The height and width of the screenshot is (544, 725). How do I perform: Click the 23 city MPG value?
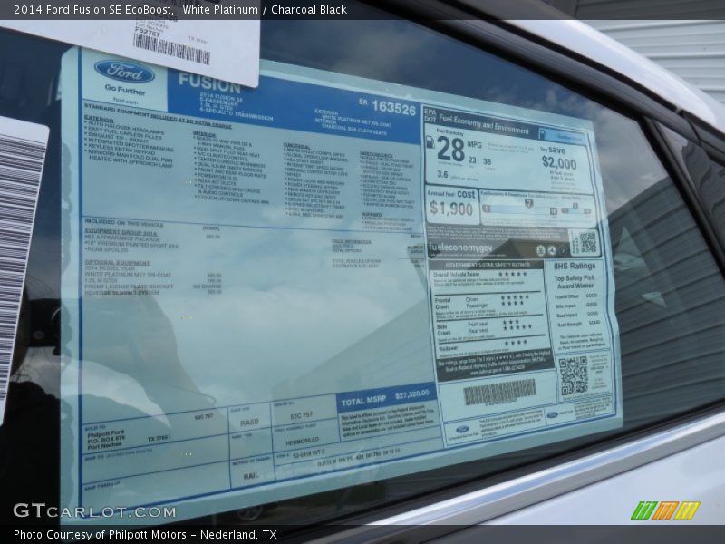coord(472,160)
